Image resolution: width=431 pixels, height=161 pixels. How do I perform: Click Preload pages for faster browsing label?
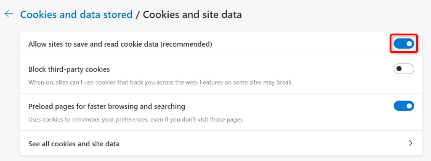click(x=106, y=106)
